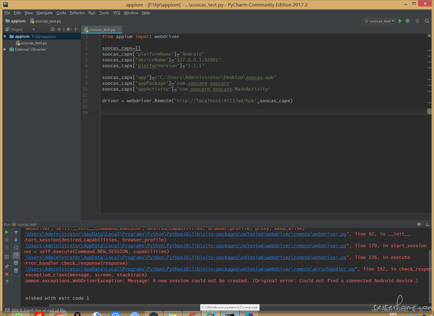Image resolution: width=434 pixels, height=316 pixels.
Task: Open the Edit menu
Action: (17, 13)
